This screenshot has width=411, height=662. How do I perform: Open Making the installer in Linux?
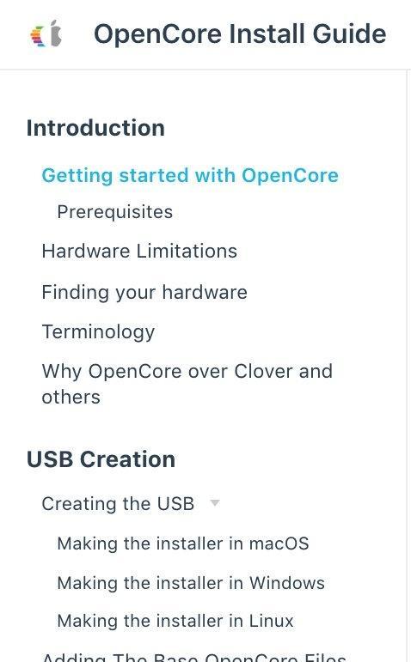tap(175, 621)
